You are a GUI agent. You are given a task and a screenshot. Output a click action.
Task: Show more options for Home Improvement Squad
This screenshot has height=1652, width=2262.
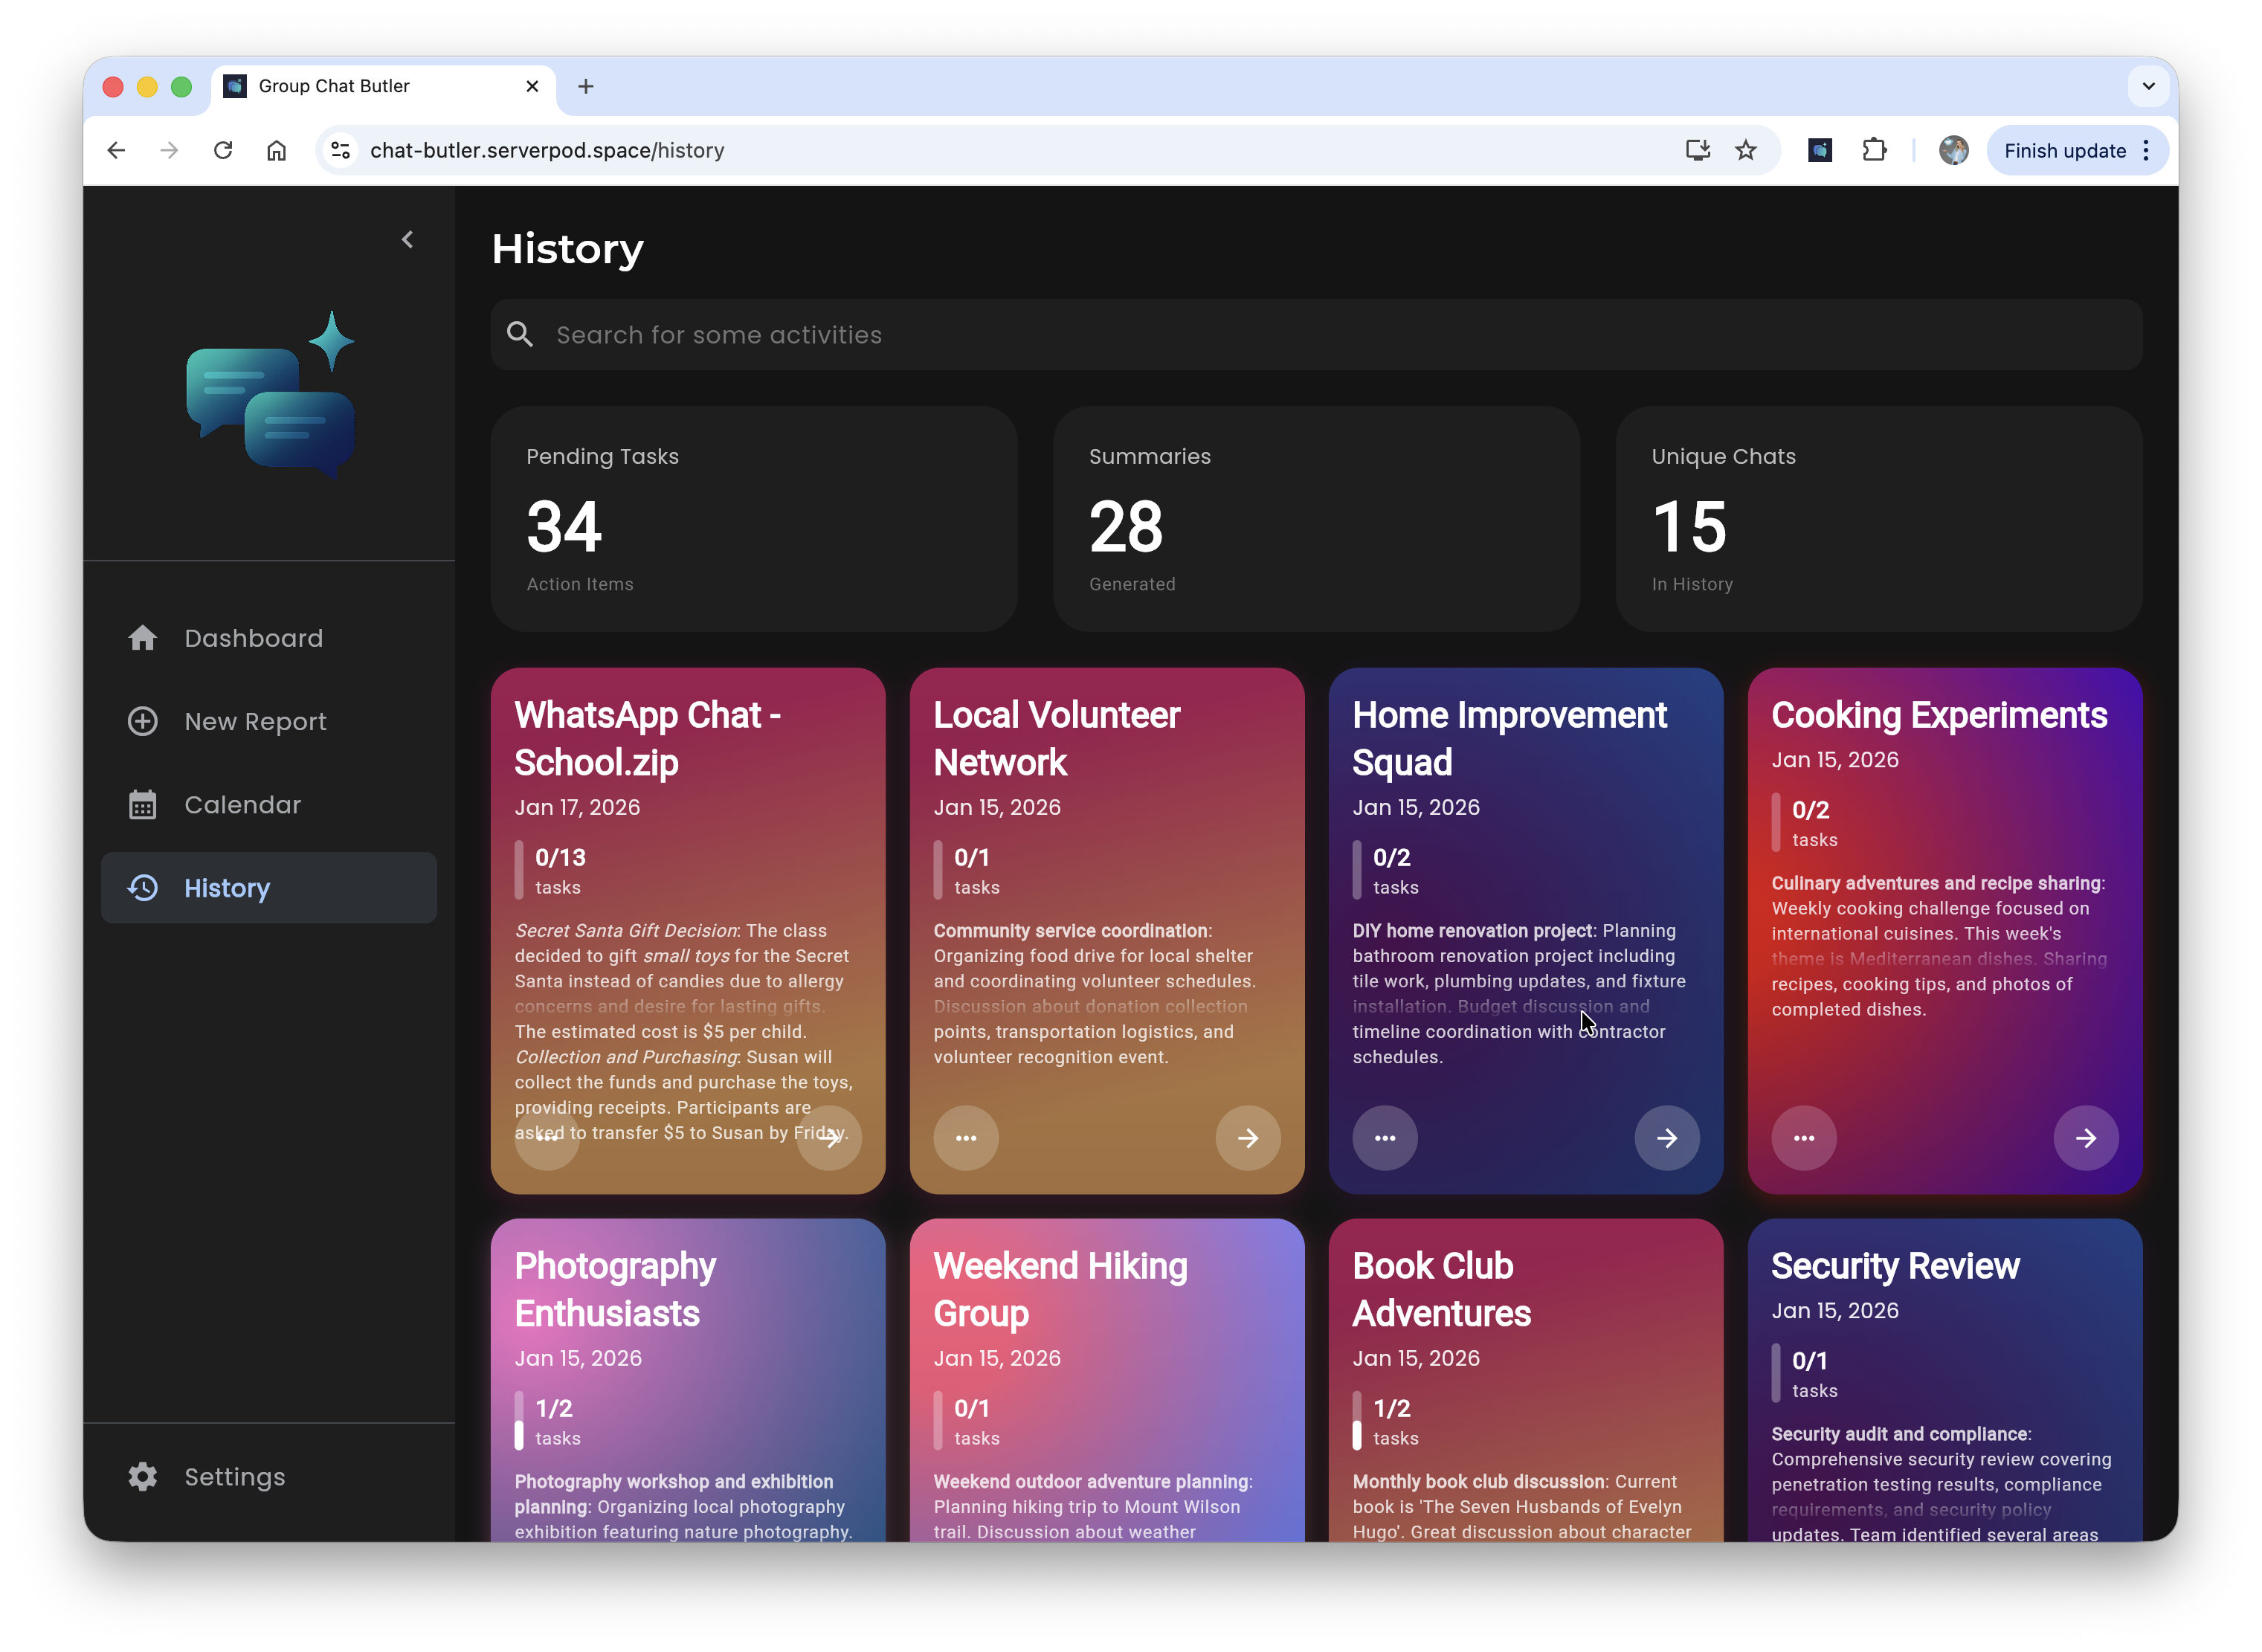pos(1385,1138)
